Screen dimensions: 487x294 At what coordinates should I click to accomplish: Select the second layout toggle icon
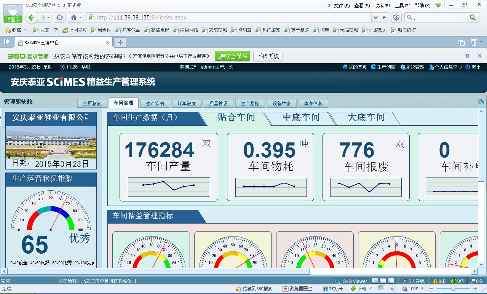click(383, 281)
